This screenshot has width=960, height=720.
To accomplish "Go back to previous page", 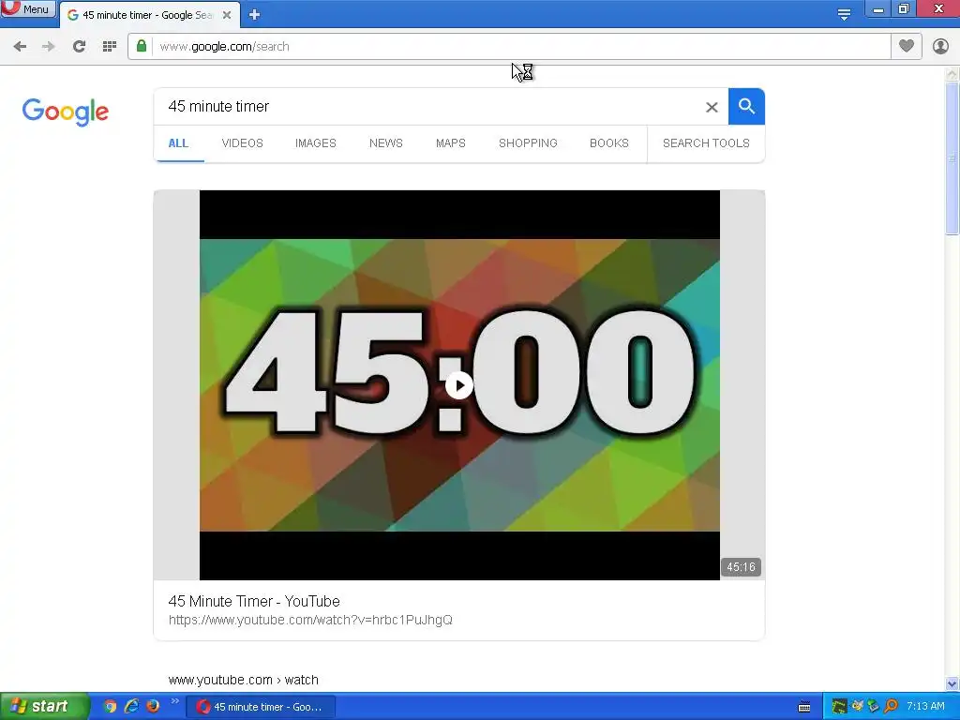I will click(20, 47).
